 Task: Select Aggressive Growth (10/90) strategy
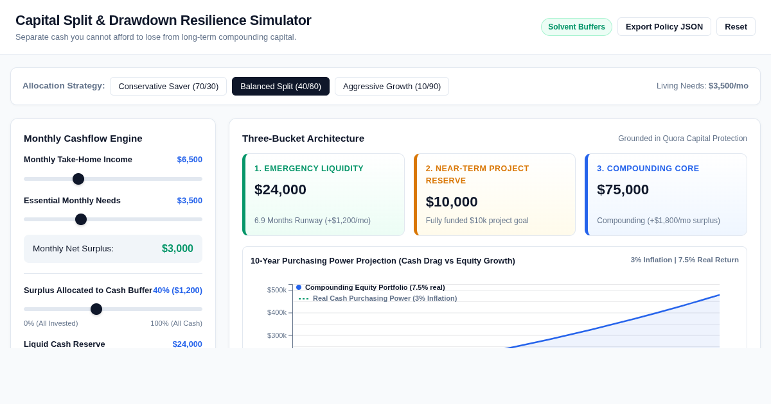pyautogui.click(x=392, y=87)
